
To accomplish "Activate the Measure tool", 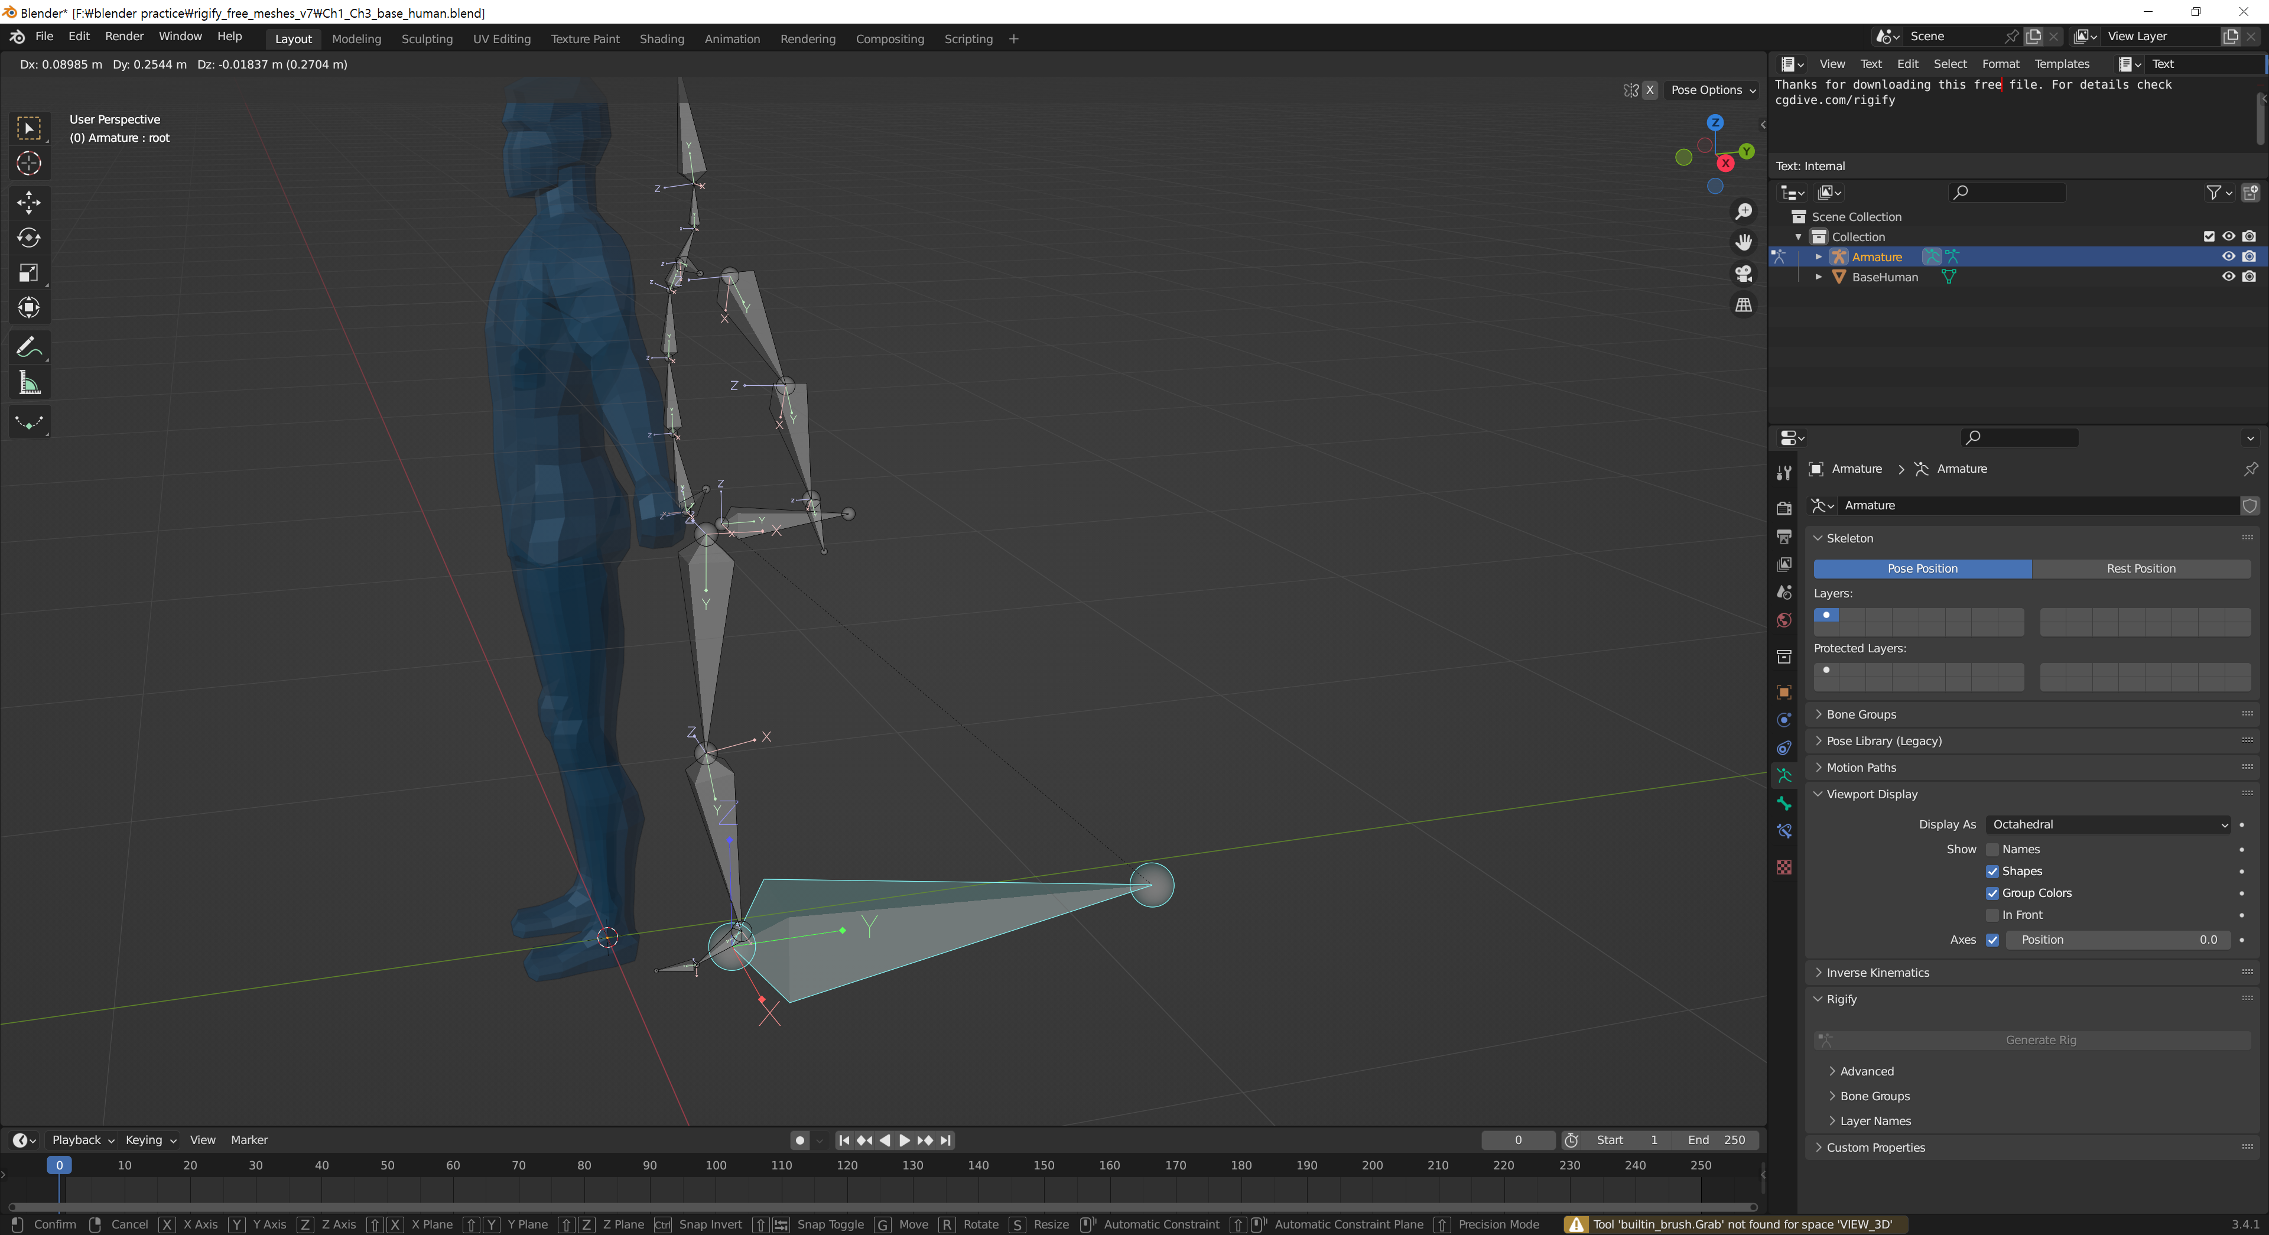I will point(28,383).
